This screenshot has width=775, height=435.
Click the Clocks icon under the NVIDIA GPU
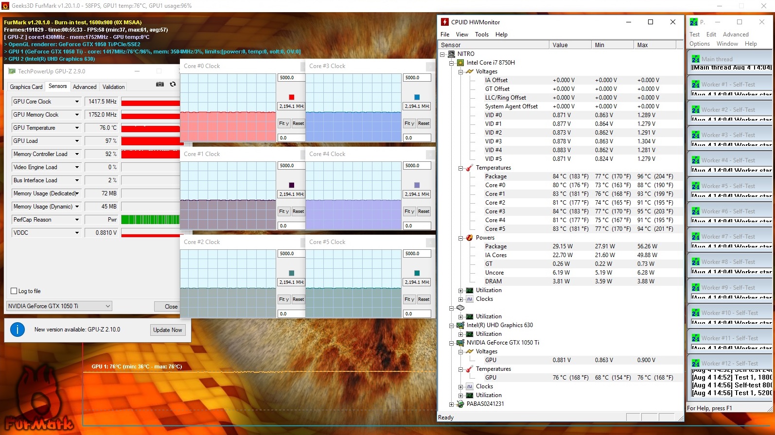pyautogui.click(x=470, y=386)
